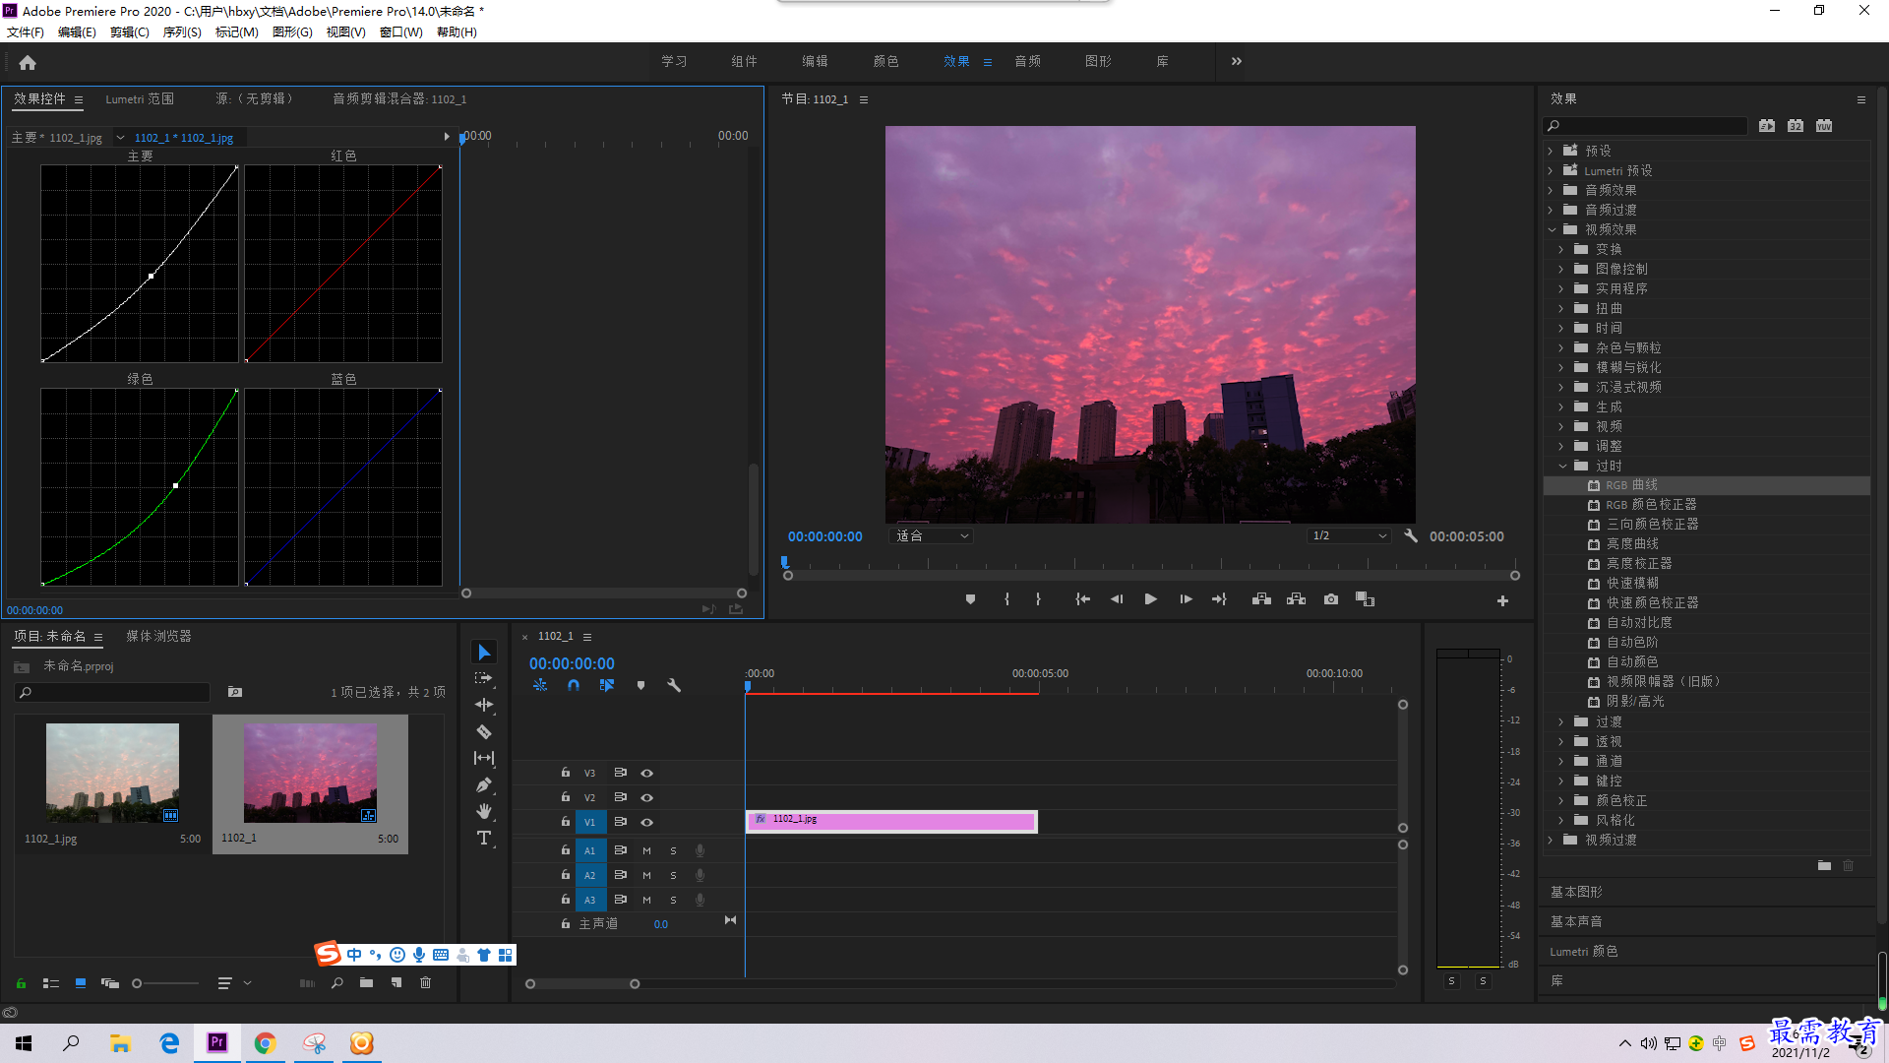Solo track A2

(x=673, y=875)
